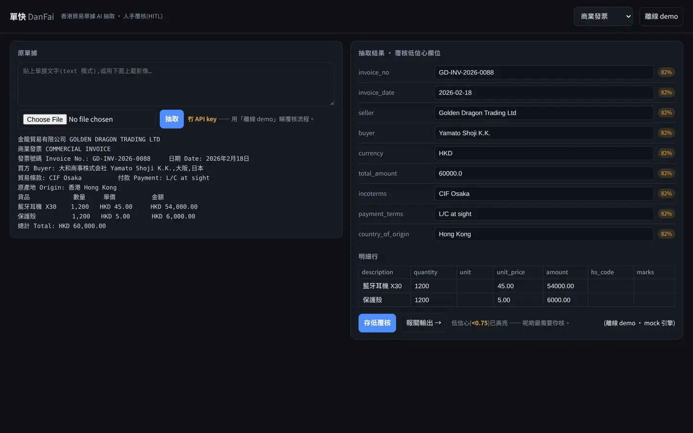Image resolution: width=693 pixels, height=433 pixels.
Task: Click the 82% badge beside country_of_origin
Action: [x=667, y=234]
